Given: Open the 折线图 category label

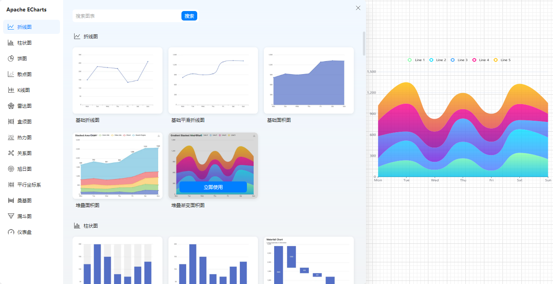Looking at the screenshot, I should [x=24, y=27].
